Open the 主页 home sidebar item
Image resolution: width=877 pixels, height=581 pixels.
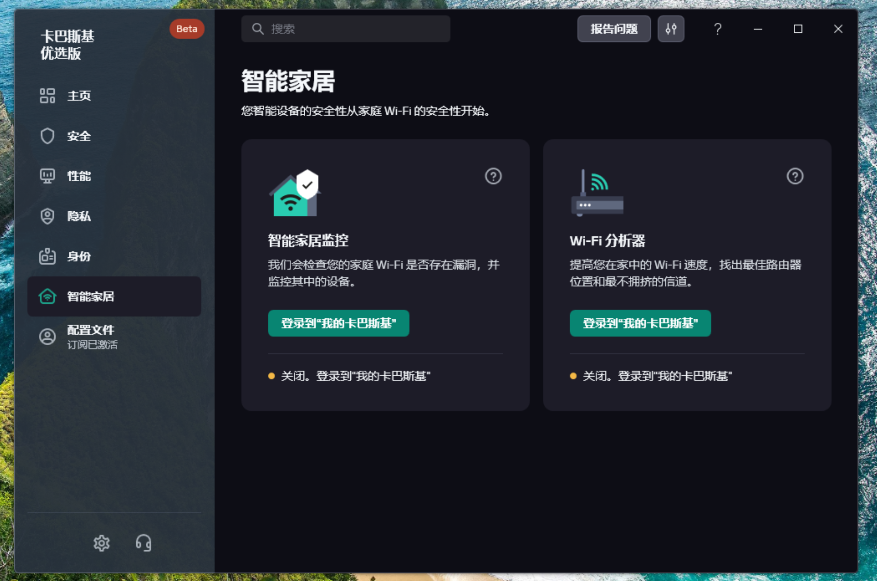pyautogui.click(x=114, y=96)
